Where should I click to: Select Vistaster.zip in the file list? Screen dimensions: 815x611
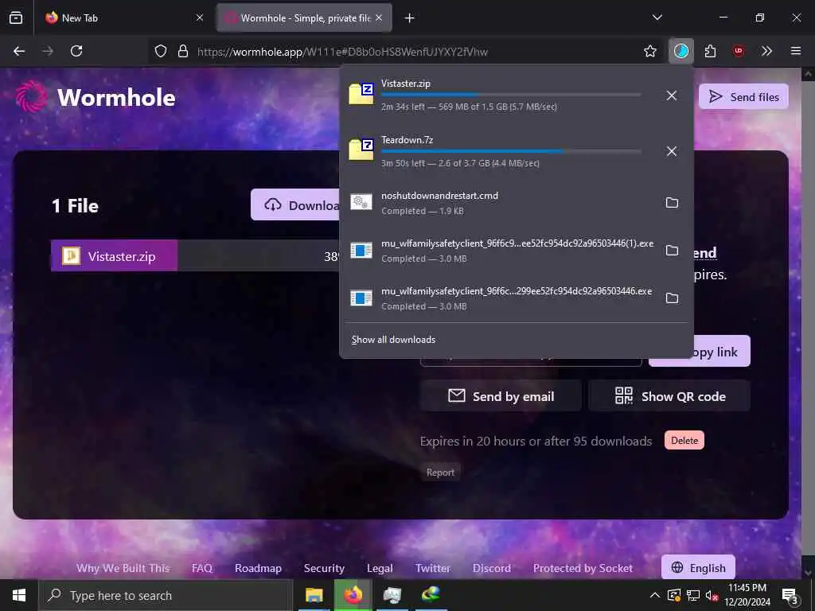(195, 256)
